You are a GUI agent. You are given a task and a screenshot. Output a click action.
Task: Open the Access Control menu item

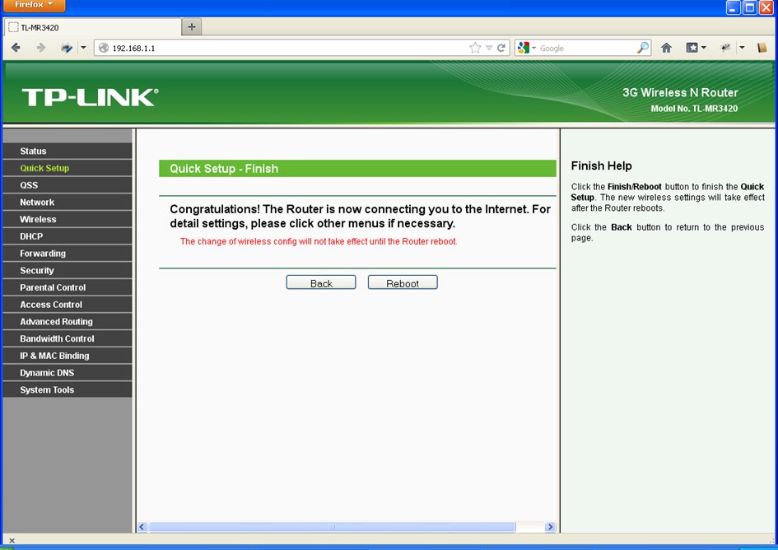[x=68, y=305]
